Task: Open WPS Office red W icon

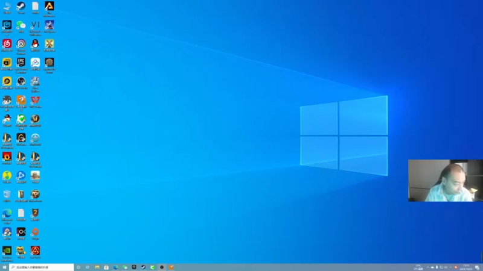Action: point(35,101)
